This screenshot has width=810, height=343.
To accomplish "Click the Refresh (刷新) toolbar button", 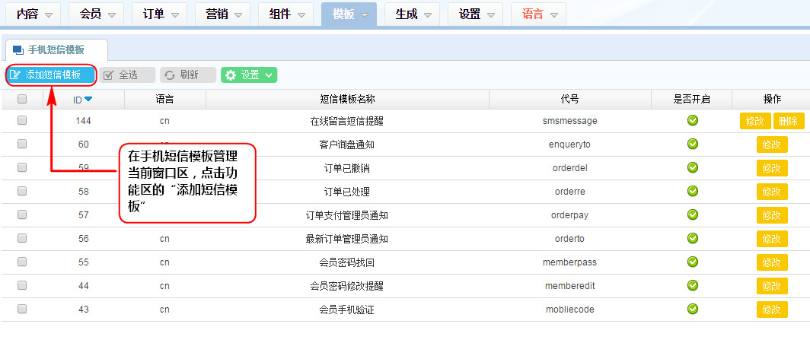I will [x=187, y=75].
